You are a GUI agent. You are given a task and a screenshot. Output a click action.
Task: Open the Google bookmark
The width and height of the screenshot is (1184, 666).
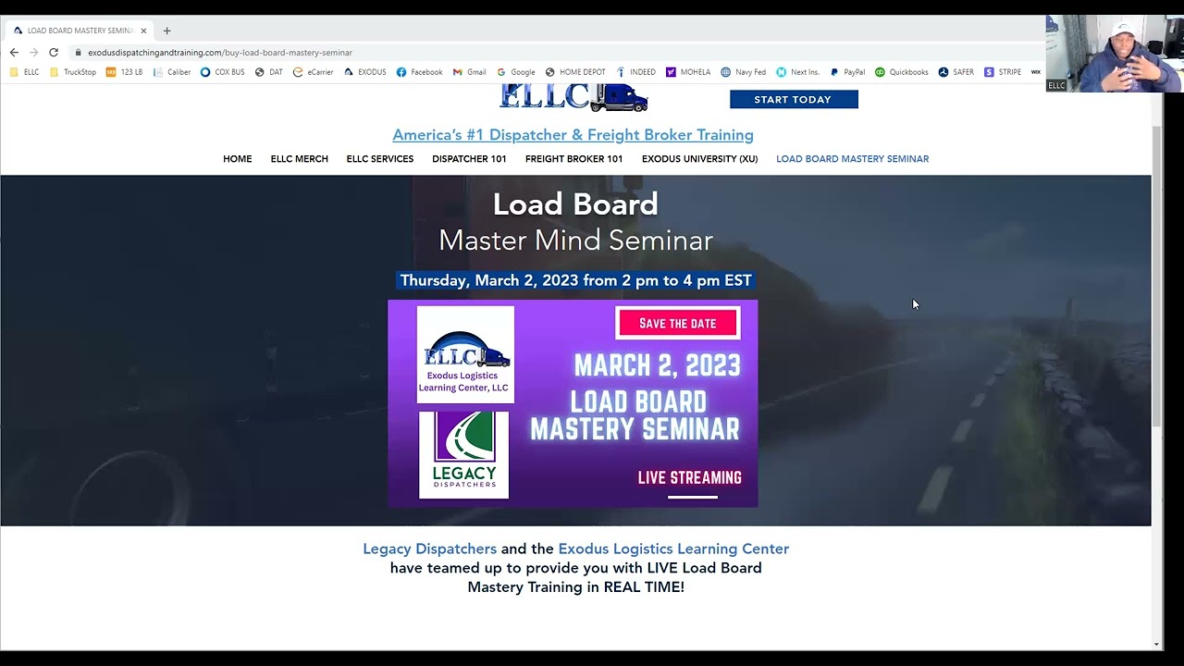pos(516,72)
